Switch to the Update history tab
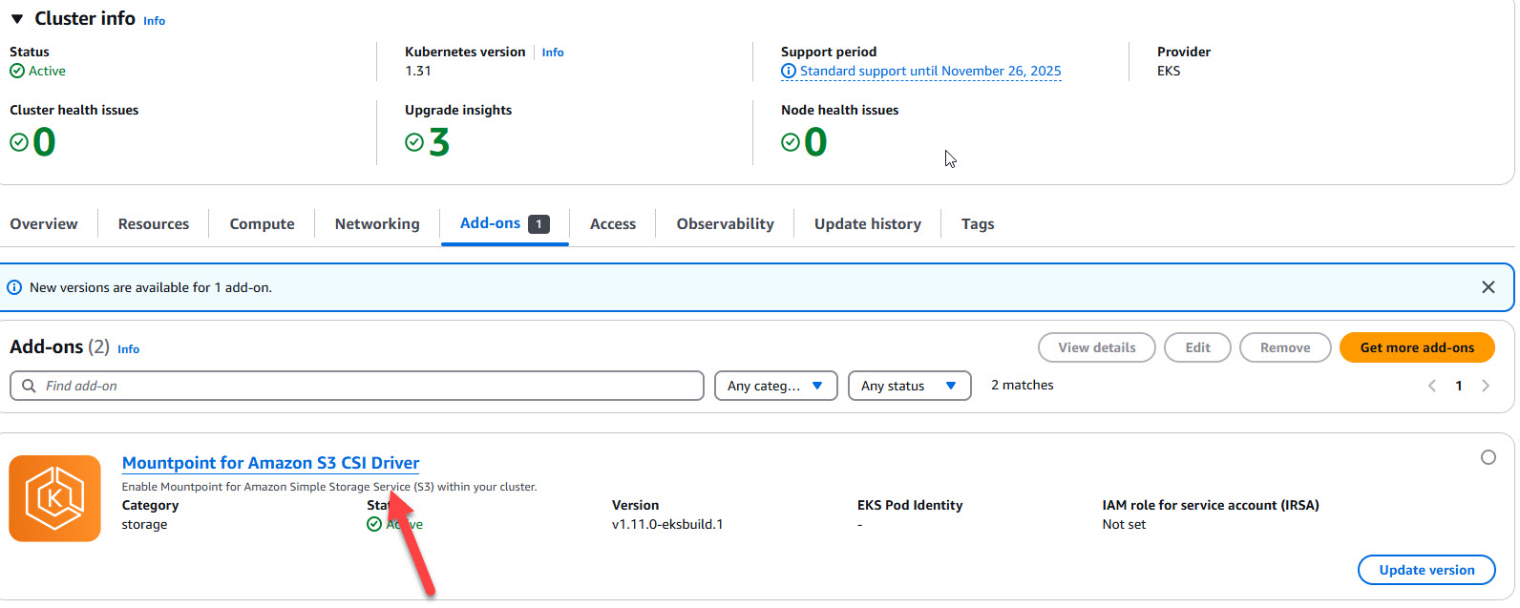 click(868, 223)
